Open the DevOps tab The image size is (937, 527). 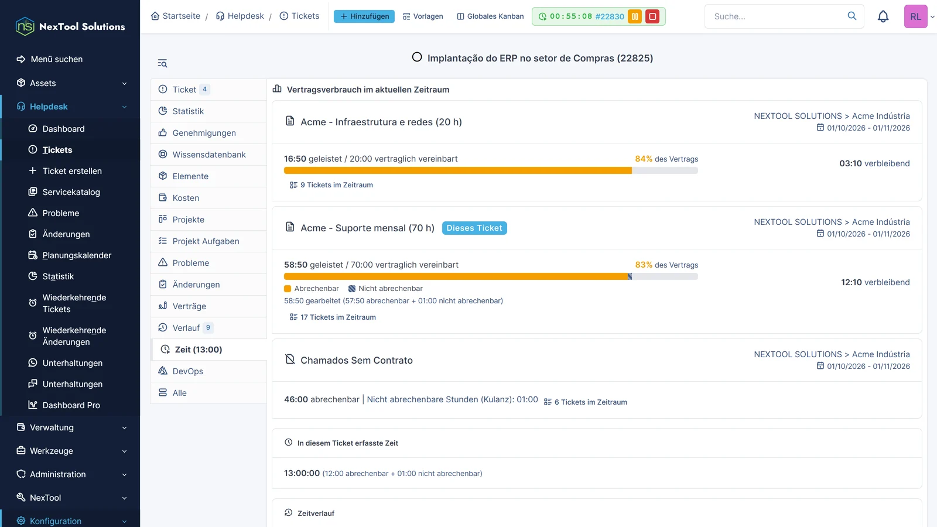pyautogui.click(x=208, y=371)
